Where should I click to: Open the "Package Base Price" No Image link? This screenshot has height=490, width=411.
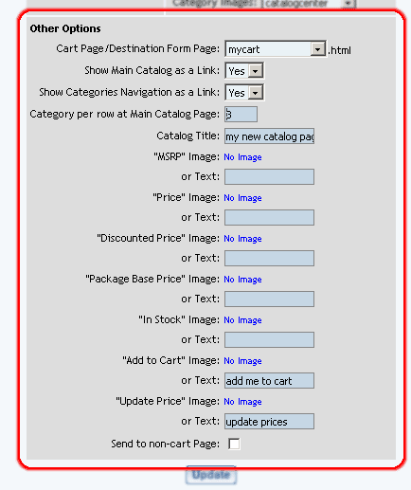click(242, 280)
